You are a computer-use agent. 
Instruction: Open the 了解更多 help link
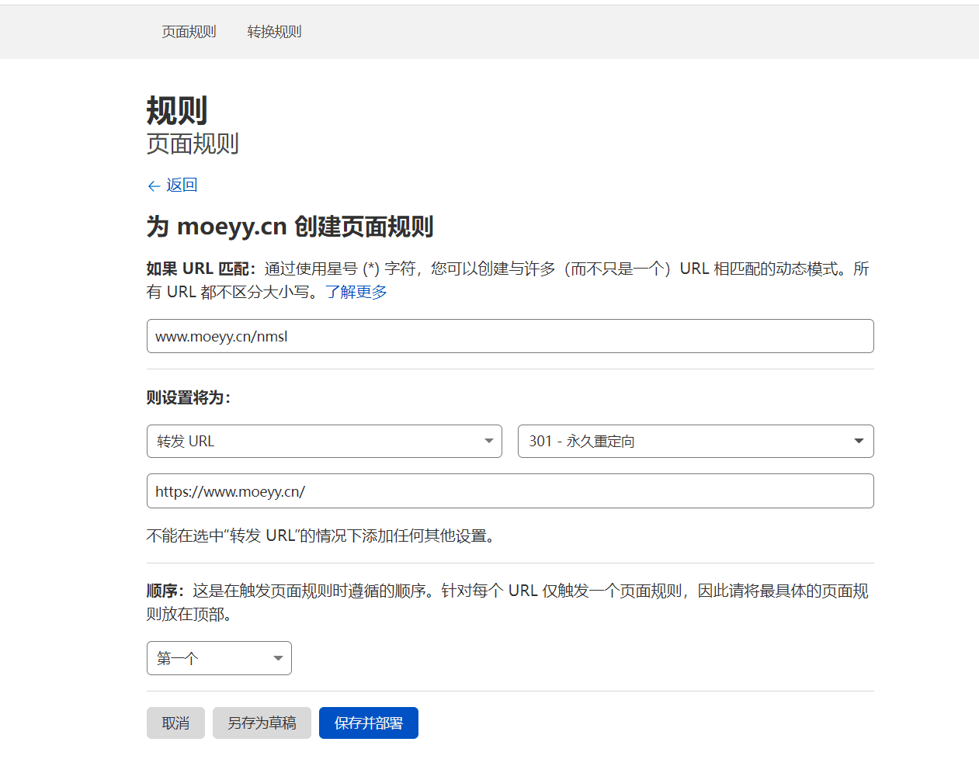coord(356,292)
